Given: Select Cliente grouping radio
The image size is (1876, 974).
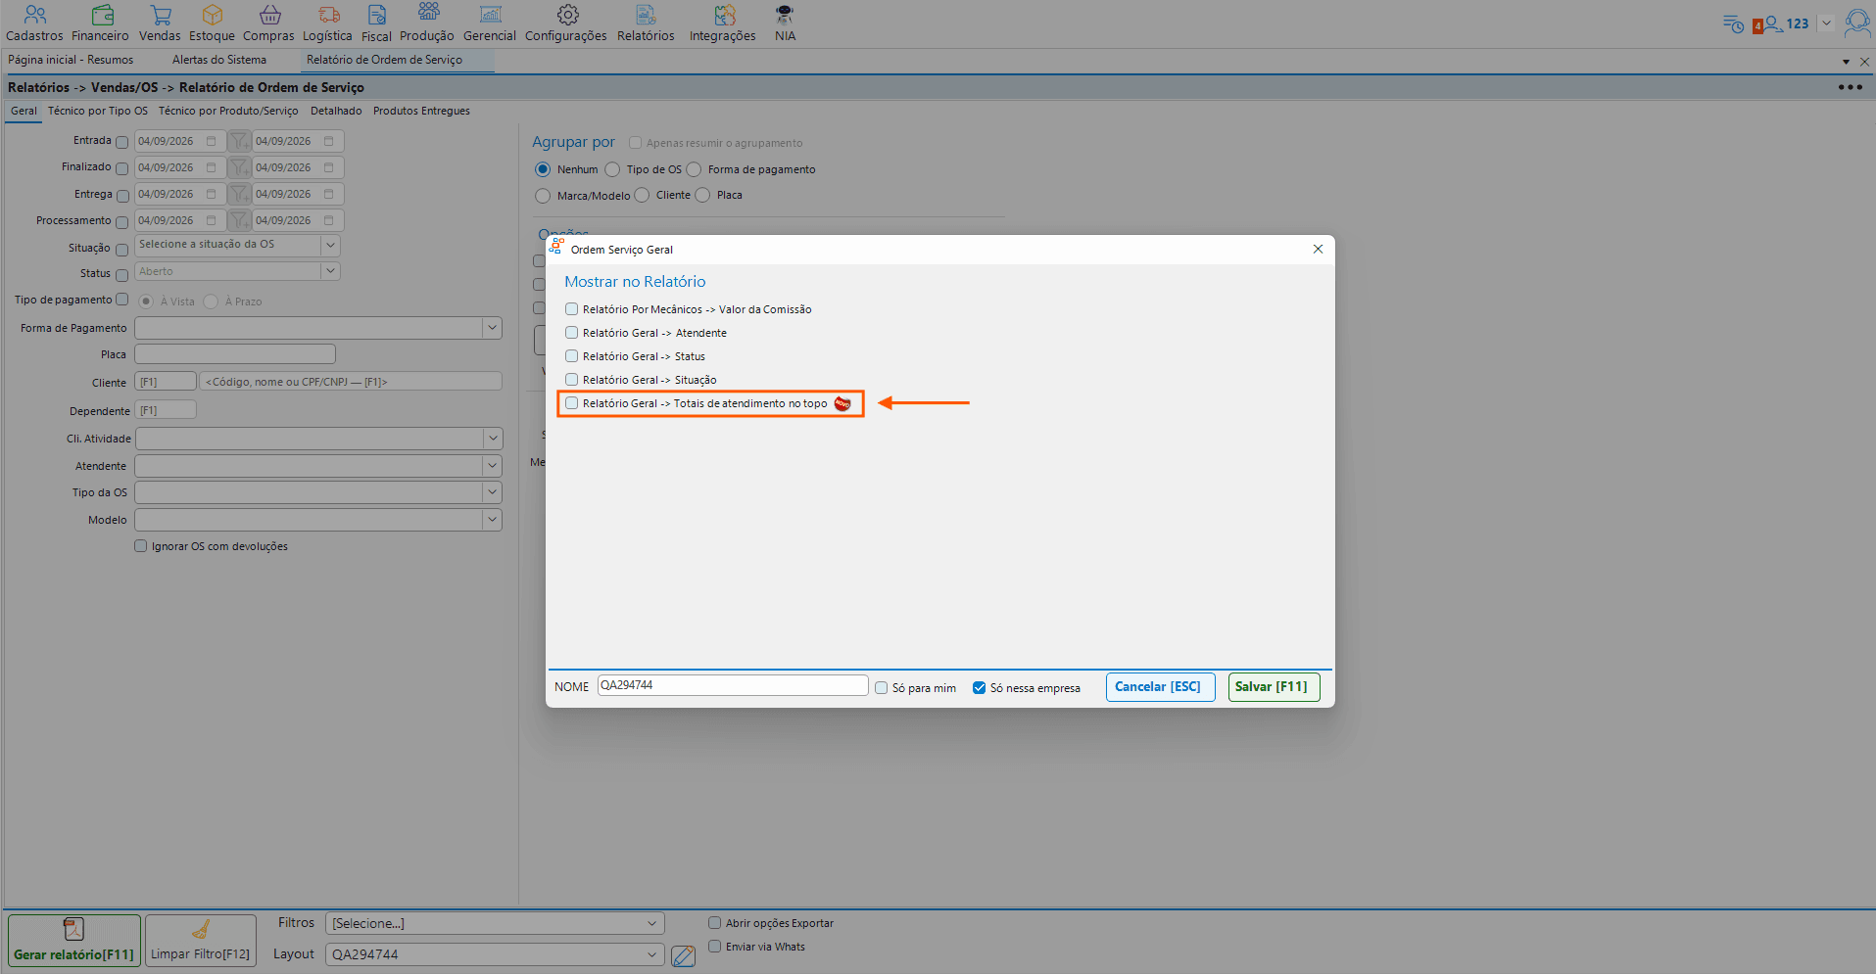Looking at the screenshot, I should pos(643,195).
